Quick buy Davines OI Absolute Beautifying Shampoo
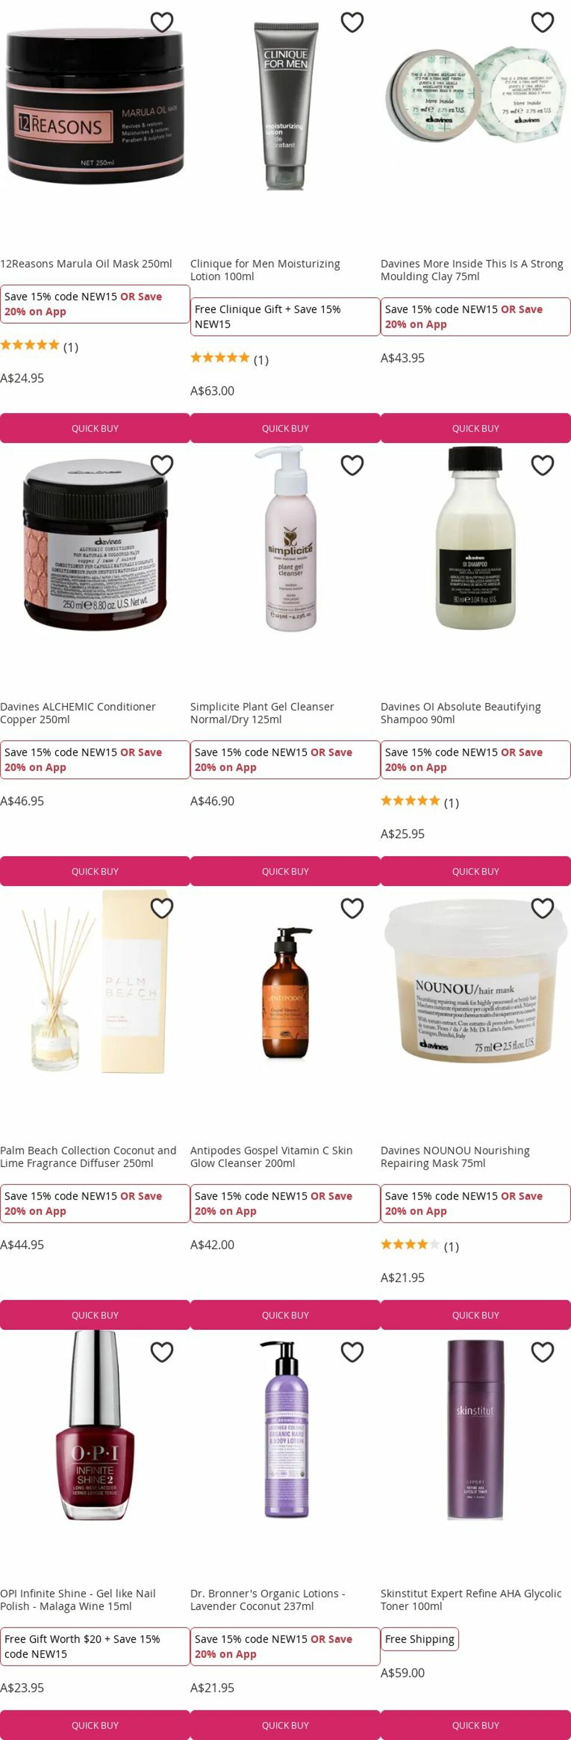This screenshot has height=1740, width=571. point(476,871)
